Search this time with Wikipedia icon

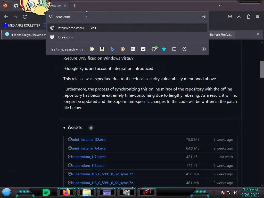(x=143, y=49)
